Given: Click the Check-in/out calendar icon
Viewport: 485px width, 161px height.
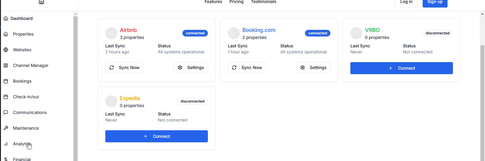Looking at the screenshot, I should point(6,97).
